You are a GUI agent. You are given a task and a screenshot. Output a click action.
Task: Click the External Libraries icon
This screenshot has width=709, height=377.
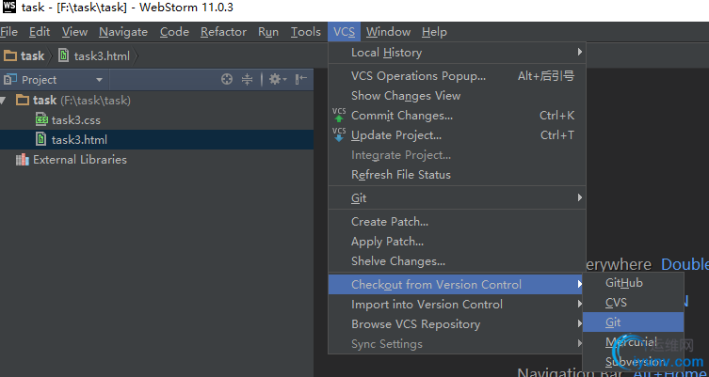click(x=23, y=160)
